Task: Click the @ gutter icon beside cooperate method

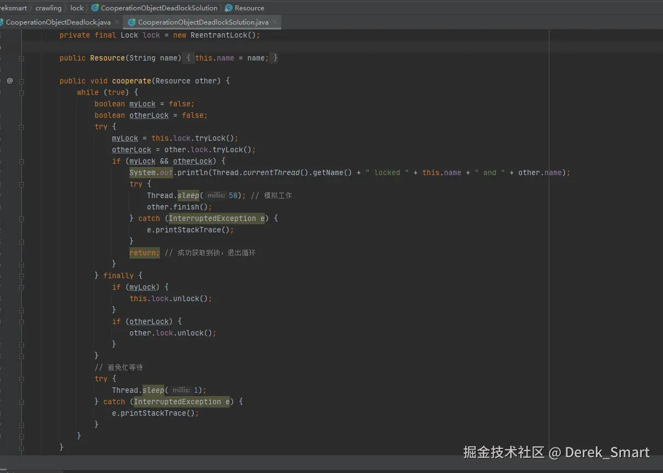Action: tap(9, 81)
